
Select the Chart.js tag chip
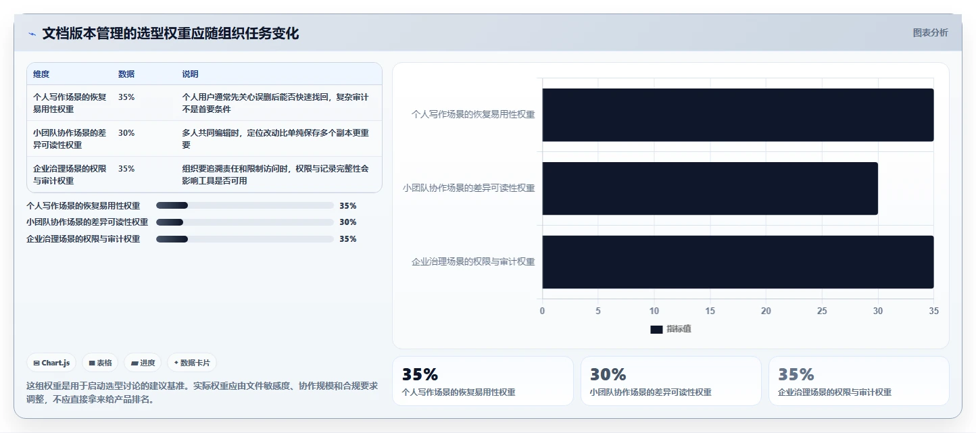click(52, 363)
